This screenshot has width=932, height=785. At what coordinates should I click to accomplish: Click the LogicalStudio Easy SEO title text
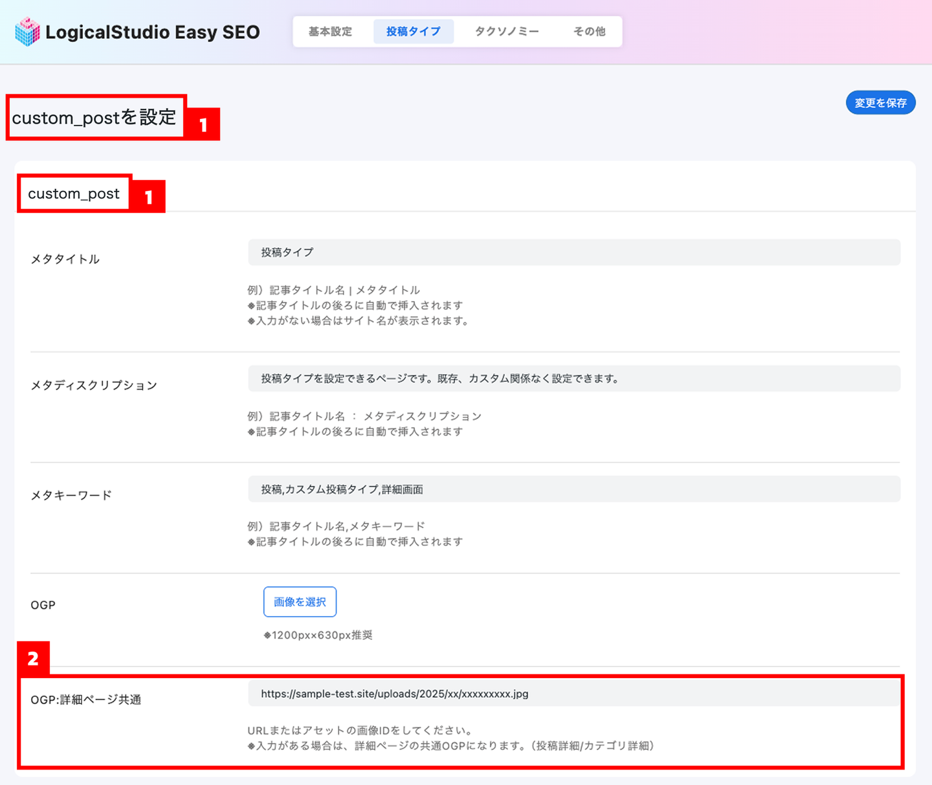coord(152,32)
